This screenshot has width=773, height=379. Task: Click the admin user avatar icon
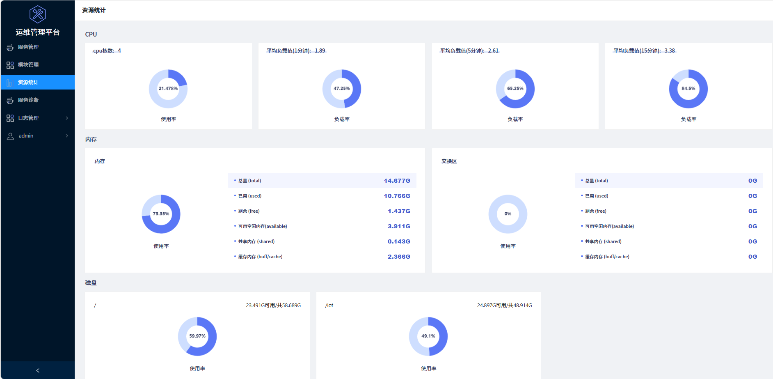[x=10, y=136]
